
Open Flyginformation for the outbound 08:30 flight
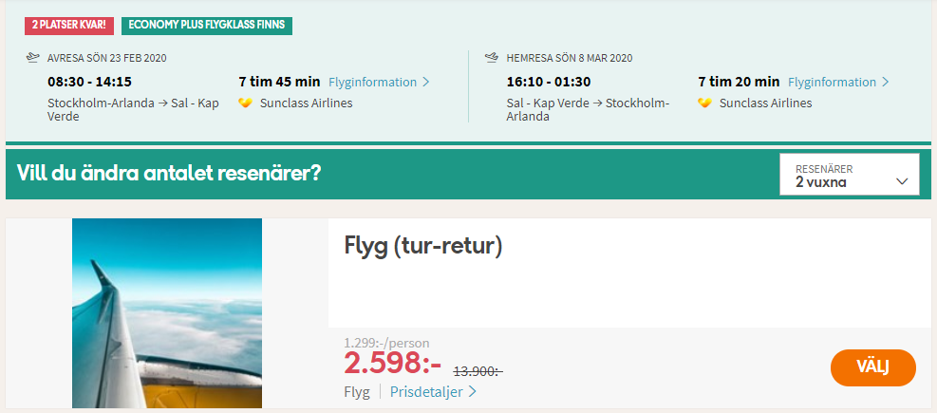pos(372,82)
